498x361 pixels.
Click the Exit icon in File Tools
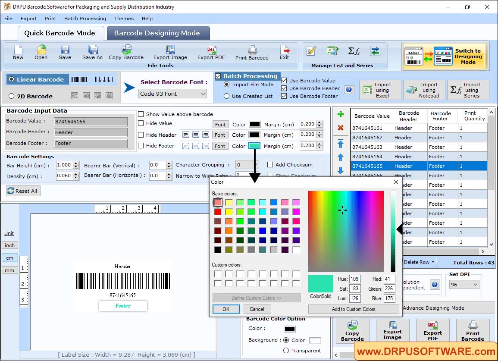285,50
